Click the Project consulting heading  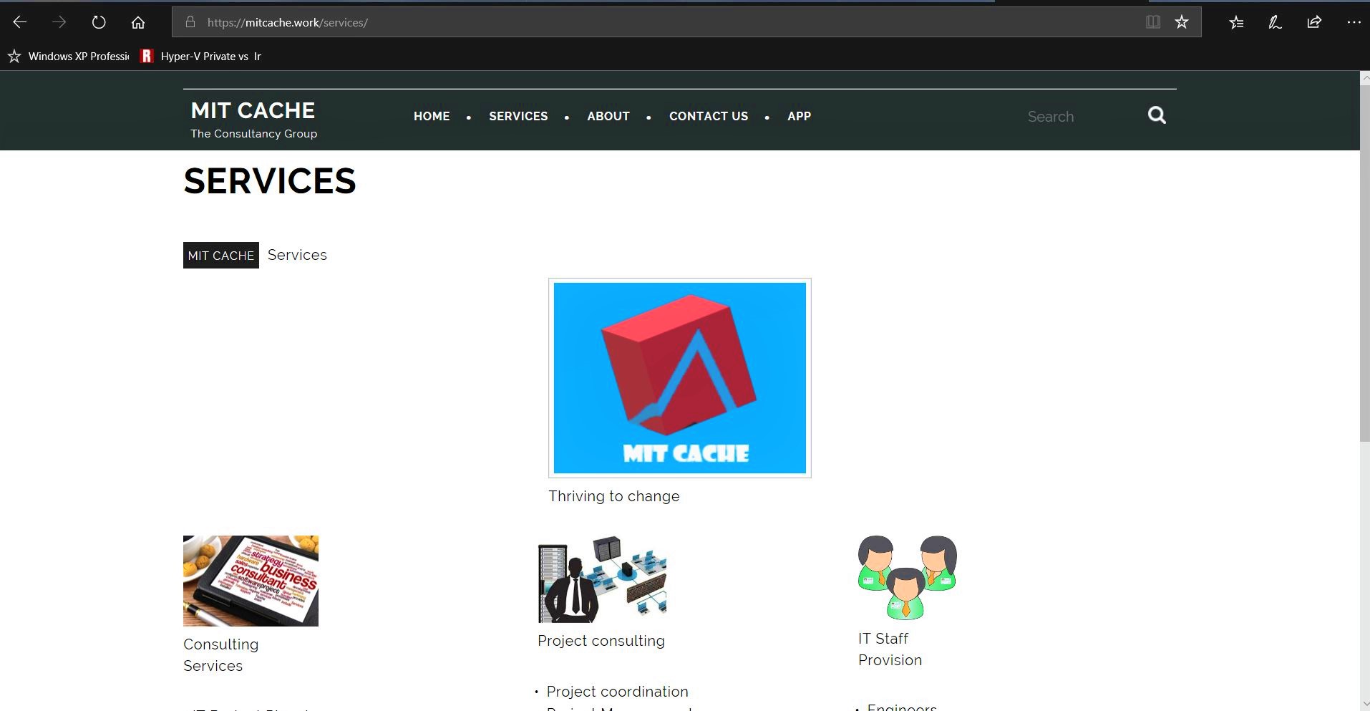(x=601, y=641)
